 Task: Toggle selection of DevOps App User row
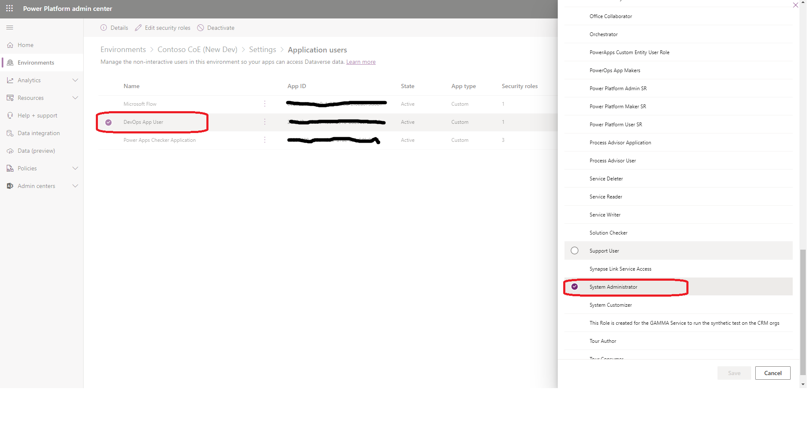pyautogui.click(x=109, y=122)
